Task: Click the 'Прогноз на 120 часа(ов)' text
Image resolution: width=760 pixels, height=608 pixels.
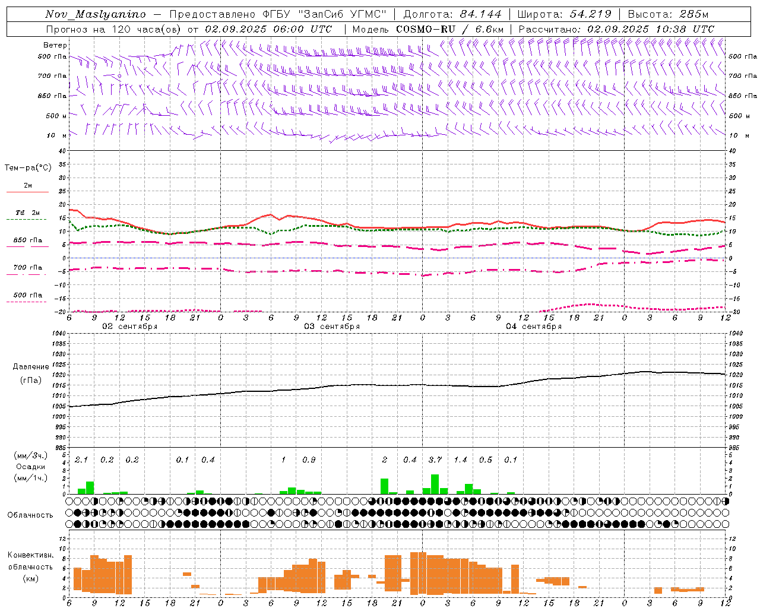Action: tap(115, 29)
